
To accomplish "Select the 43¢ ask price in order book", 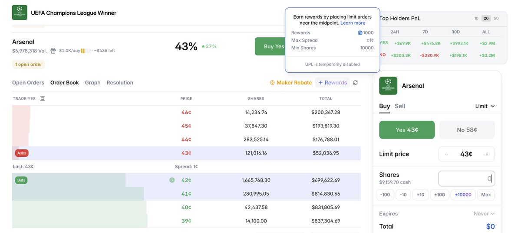I will pyautogui.click(x=186, y=153).
